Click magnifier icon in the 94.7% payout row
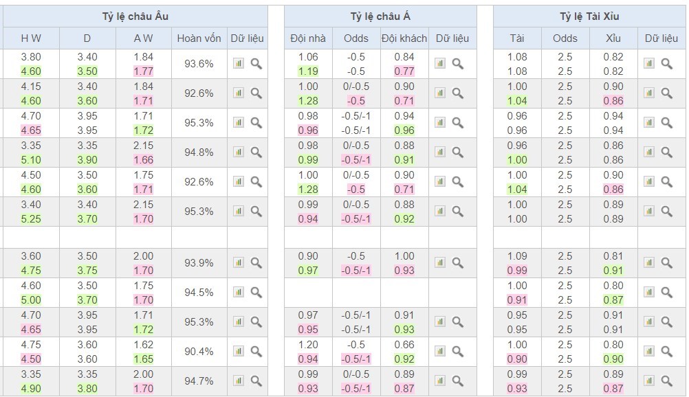Image resolution: width=689 pixels, height=397 pixels. point(256,381)
